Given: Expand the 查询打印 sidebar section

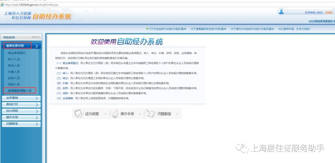Looking at the screenshot, I should coord(21,105).
